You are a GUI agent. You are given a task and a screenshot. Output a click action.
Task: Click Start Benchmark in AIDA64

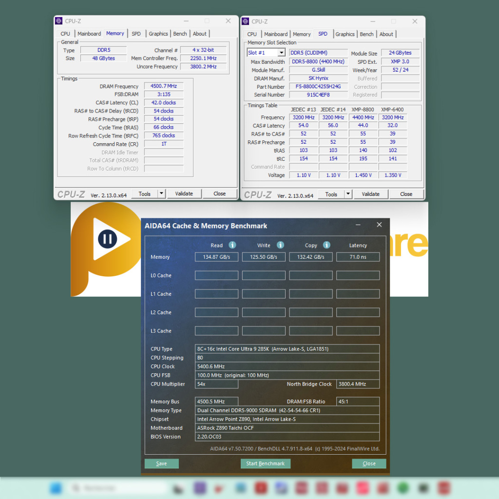266,463
